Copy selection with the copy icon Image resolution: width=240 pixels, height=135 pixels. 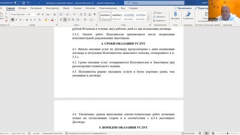pos(6,17)
